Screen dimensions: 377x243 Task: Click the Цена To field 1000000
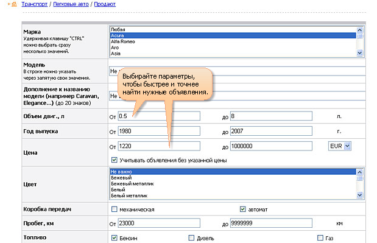pos(271,146)
